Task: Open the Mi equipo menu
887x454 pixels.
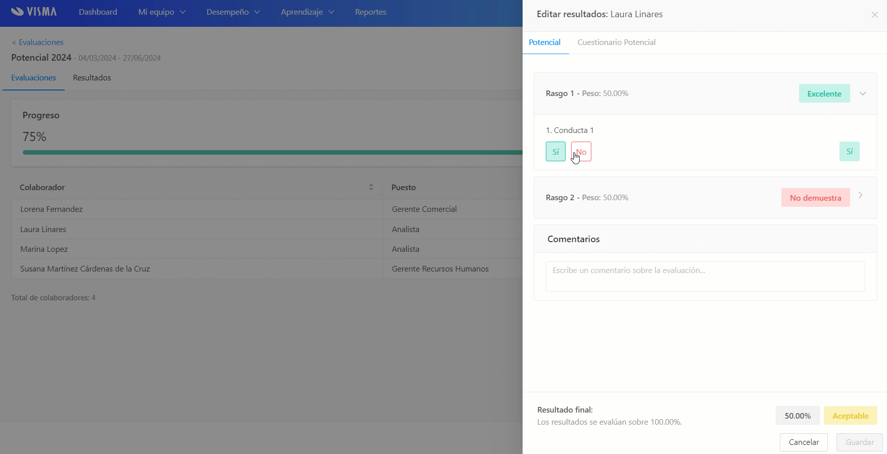Action: click(162, 12)
